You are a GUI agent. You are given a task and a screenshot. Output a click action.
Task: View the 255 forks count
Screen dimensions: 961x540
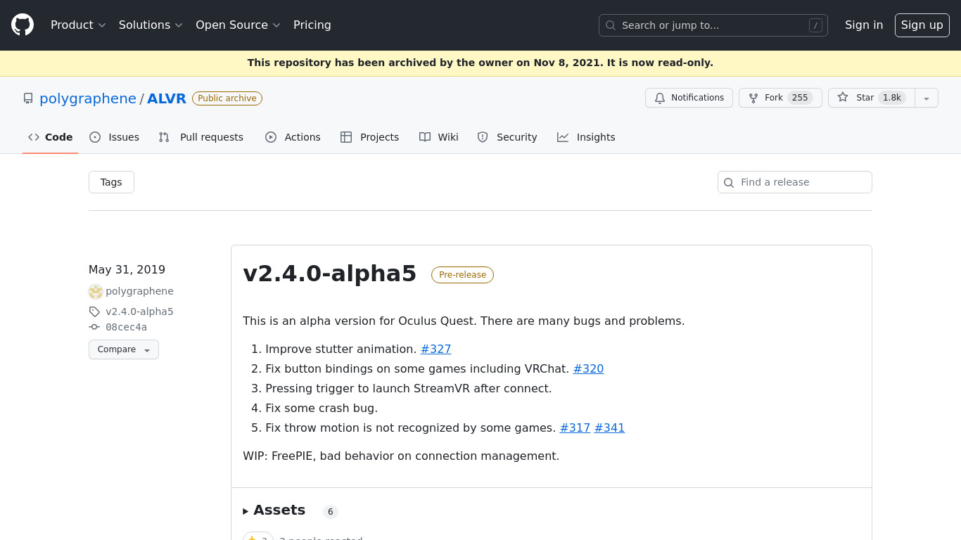pos(800,98)
